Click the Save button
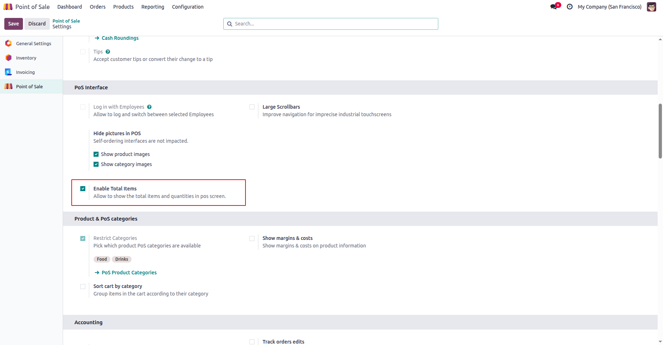 (14, 24)
